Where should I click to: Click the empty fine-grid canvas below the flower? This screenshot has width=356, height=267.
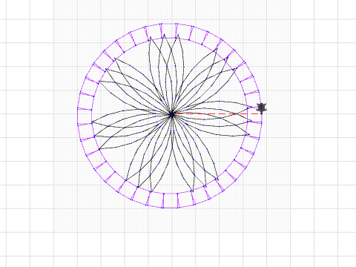pos(172,221)
